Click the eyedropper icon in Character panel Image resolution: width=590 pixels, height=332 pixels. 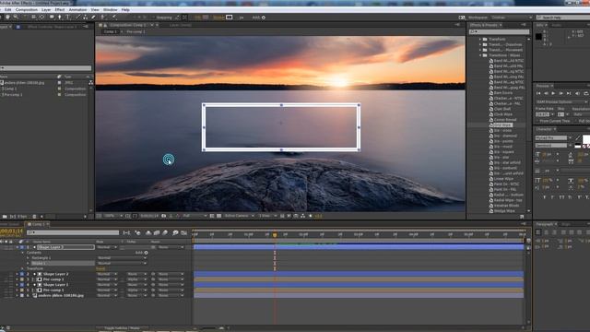578,138
